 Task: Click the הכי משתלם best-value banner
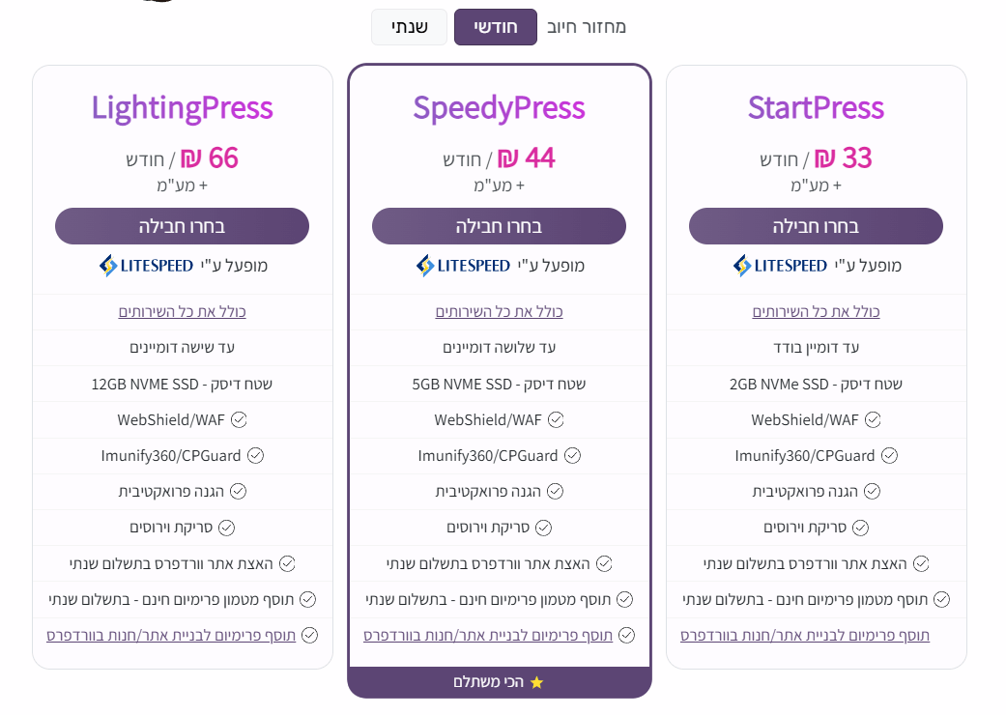[x=499, y=682]
